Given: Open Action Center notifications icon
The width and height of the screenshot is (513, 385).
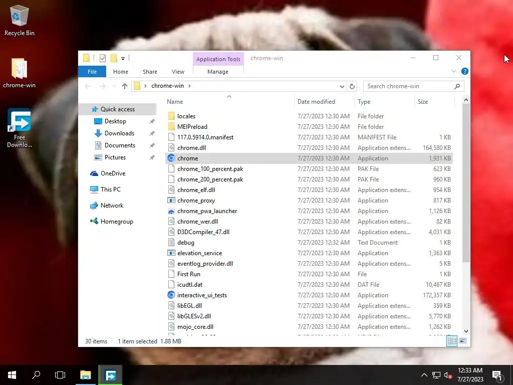Looking at the screenshot, I should tap(497, 375).
